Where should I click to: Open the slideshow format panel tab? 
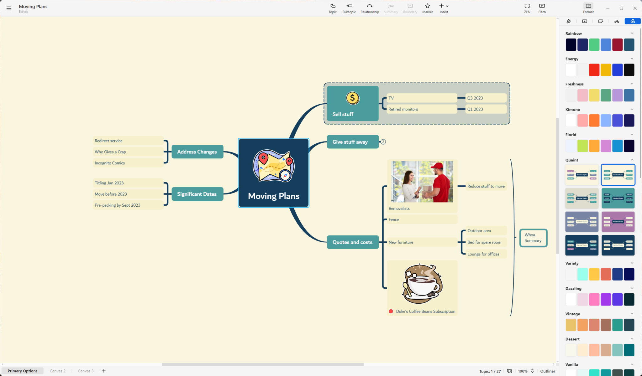pos(585,21)
